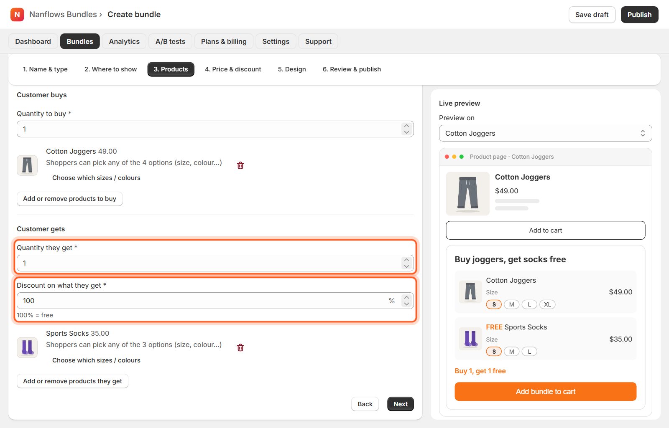This screenshot has height=428, width=669.
Task: Open the Preview on Cotton Joggers dropdown
Action: coord(545,133)
